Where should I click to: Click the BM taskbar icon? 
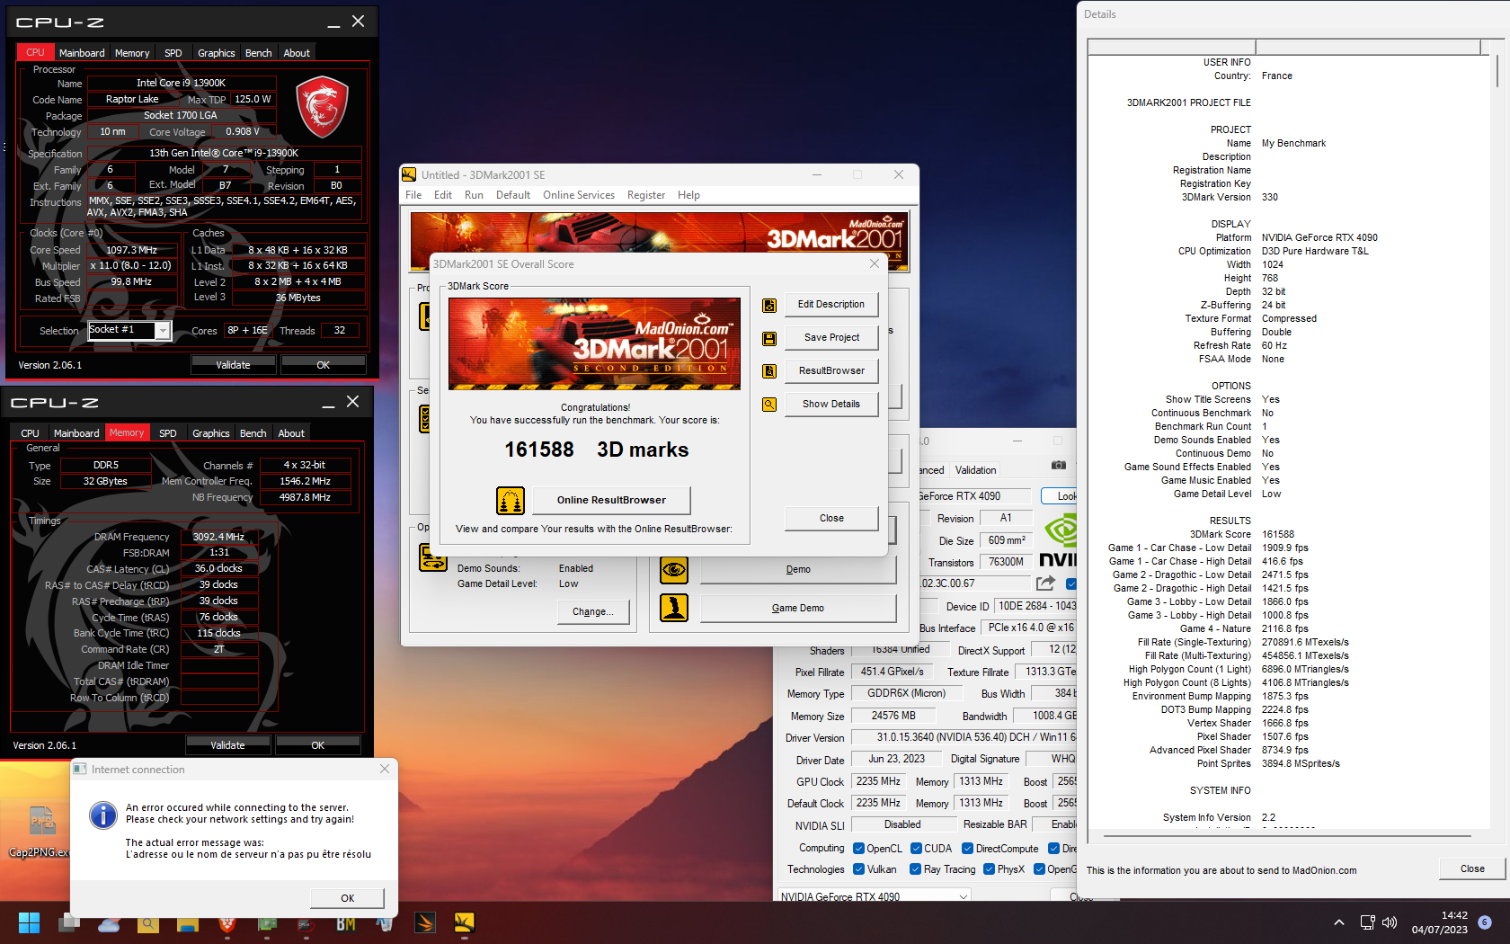[346, 923]
